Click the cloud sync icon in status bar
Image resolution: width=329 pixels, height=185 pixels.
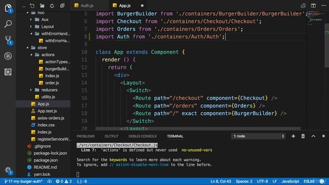coord(49,181)
